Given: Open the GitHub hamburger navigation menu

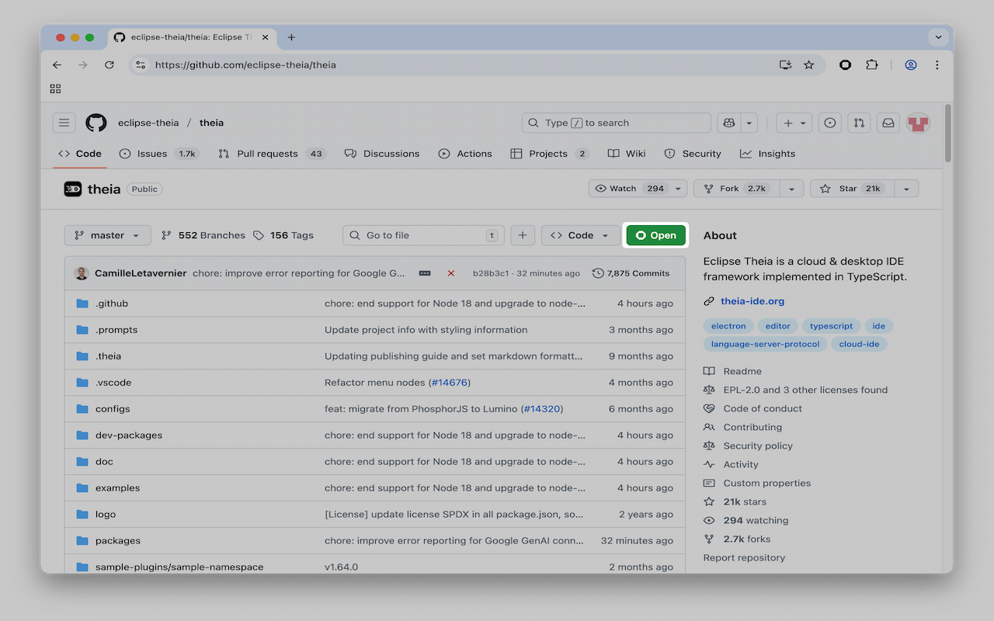Looking at the screenshot, I should [64, 123].
